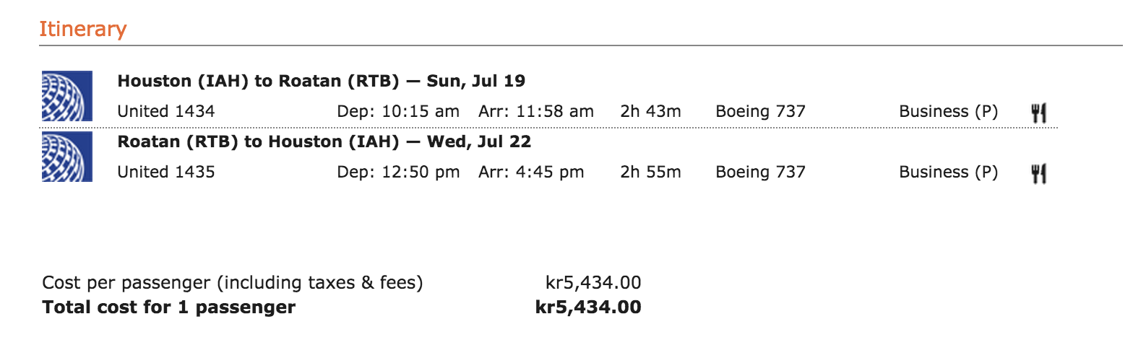Screen dimensions: 1133x358
Task: Select the Itinerary heading
Action: pyautogui.click(x=82, y=29)
